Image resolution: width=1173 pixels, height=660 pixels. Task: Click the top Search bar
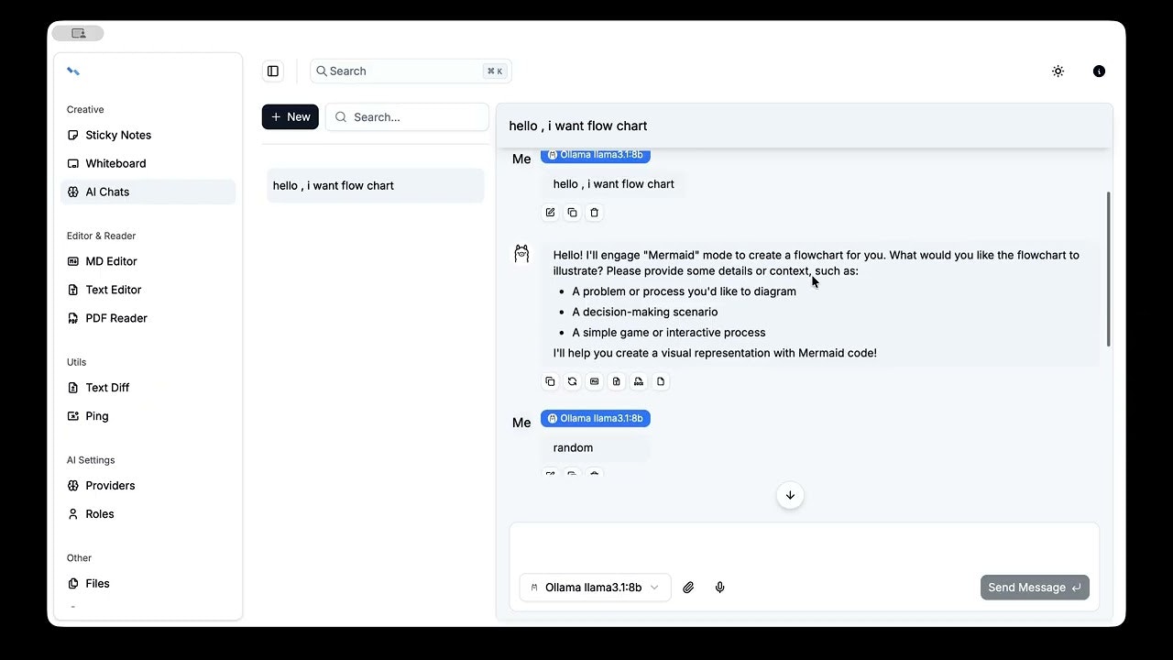click(x=411, y=71)
